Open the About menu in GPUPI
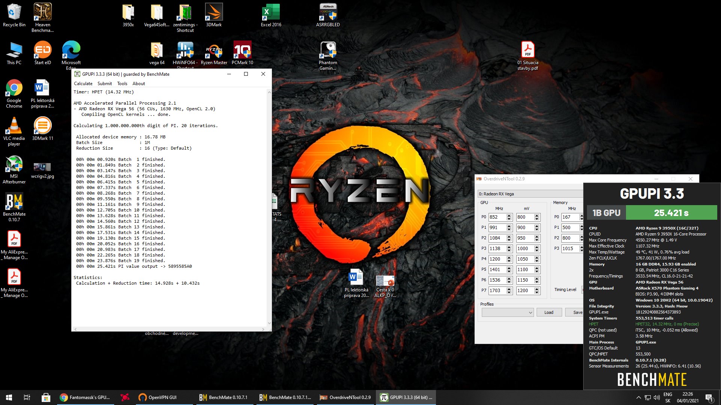 click(x=139, y=84)
